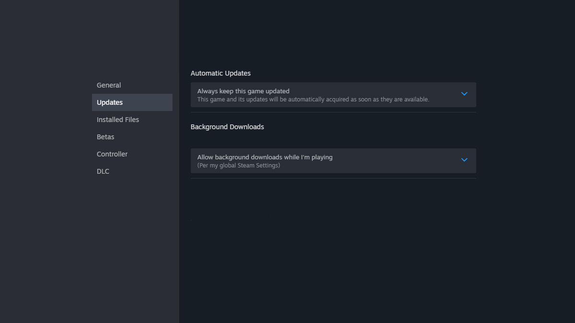
Task: Click '(Per my global Steam Settings)' text
Action: (x=239, y=166)
